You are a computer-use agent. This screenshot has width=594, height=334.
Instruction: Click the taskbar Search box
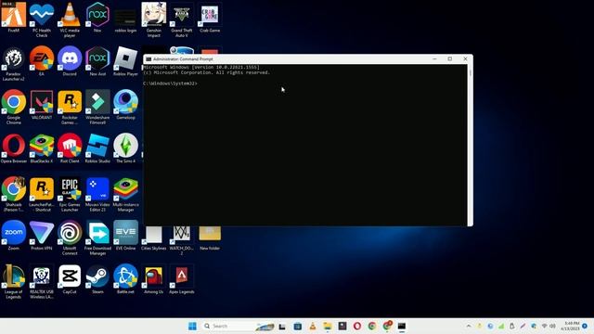[238, 326]
